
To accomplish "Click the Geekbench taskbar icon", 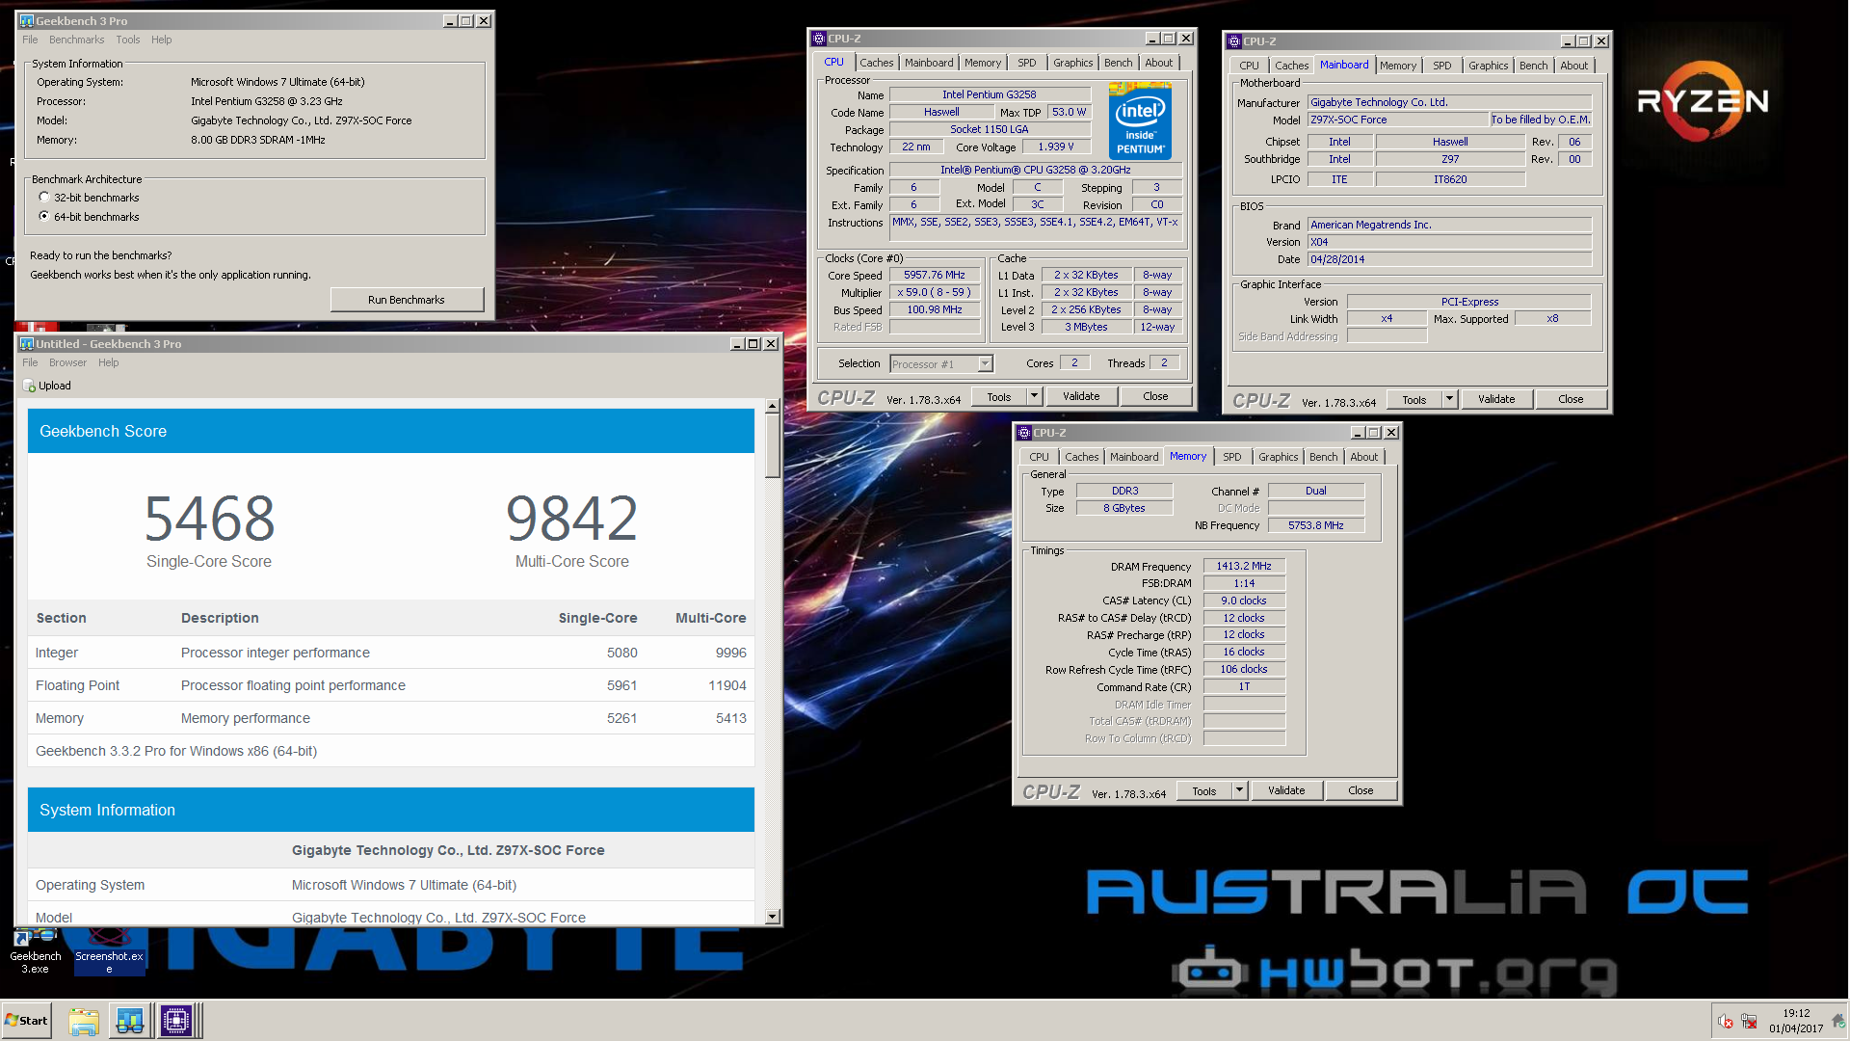I will point(130,1021).
